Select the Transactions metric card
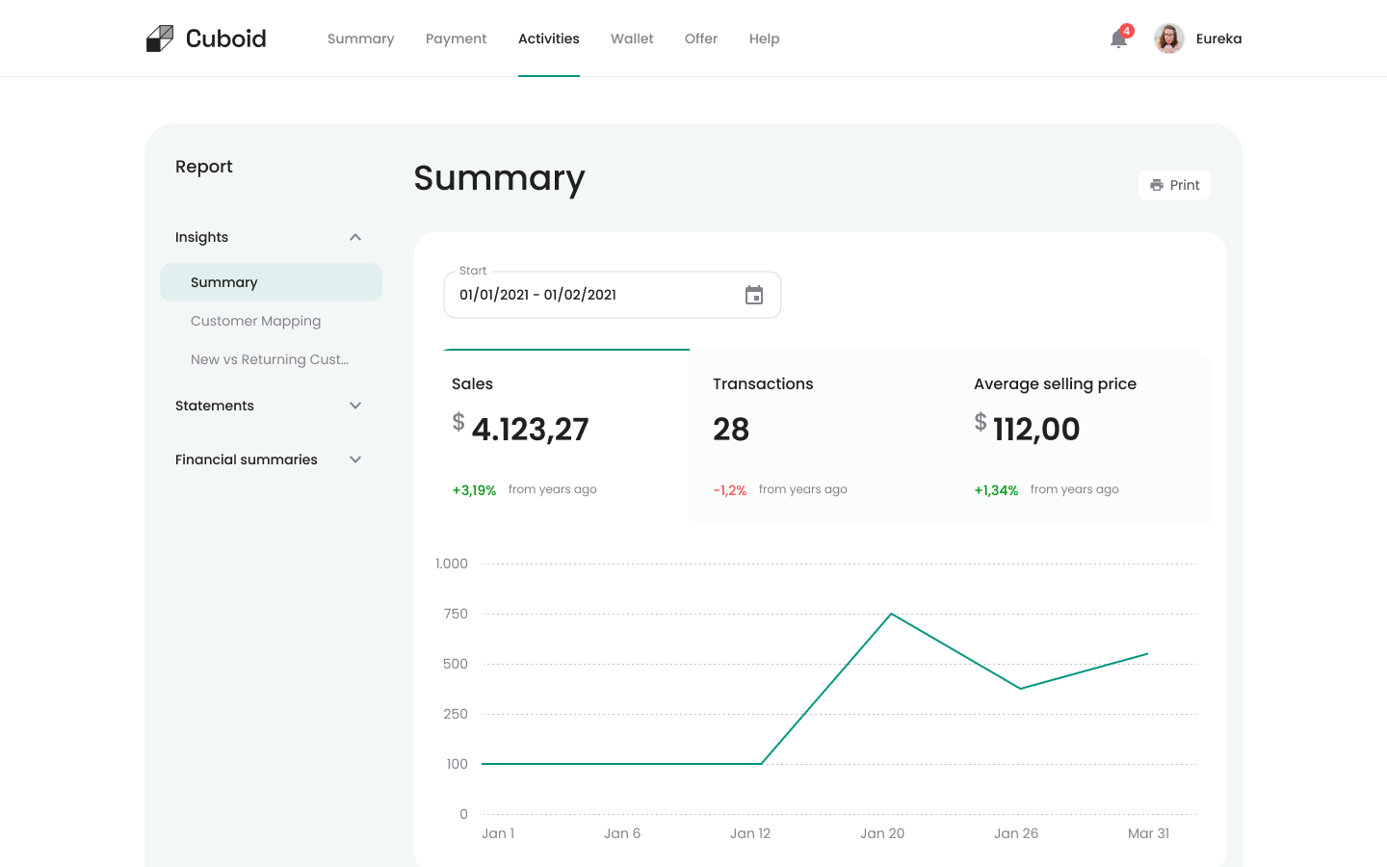This screenshot has height=867, width=1387. (821, 435)
